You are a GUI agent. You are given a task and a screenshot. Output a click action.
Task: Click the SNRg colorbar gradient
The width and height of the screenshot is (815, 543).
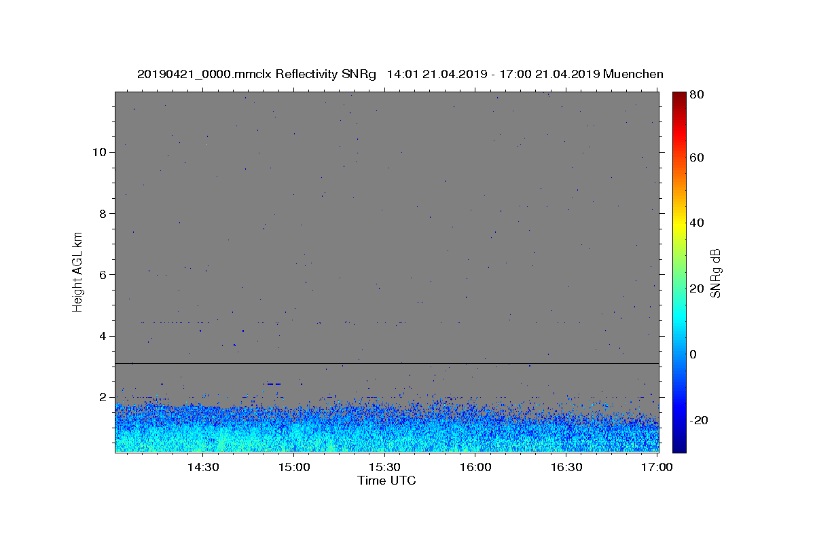pos(679,272)
